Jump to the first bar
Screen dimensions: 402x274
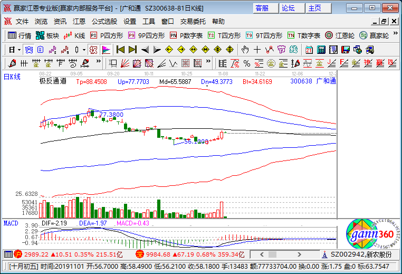[120, 50]
